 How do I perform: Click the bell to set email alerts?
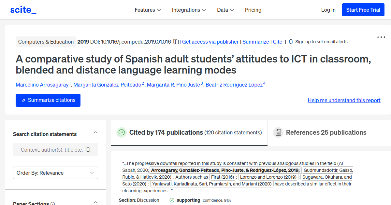pyautogui.click(x=291, y=42)
